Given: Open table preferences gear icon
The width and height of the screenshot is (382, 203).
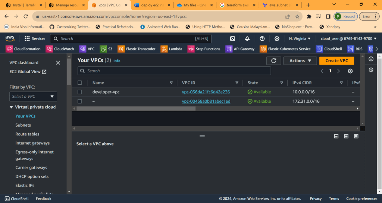Looking at the screenshot, I should [x=350, y=71].
